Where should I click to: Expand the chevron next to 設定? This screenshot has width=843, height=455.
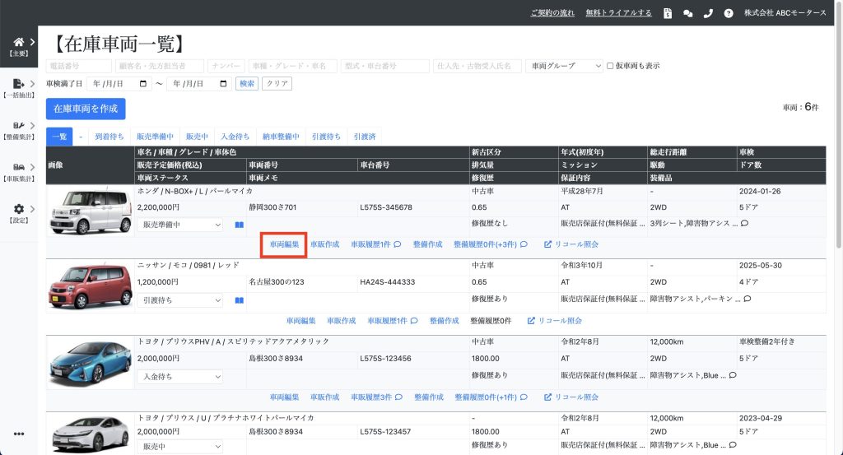tap(32, 209)
